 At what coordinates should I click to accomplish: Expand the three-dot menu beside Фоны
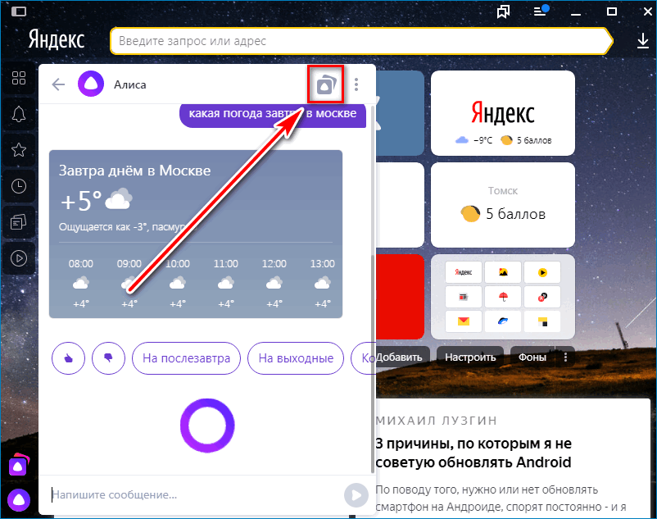(x=565, y=357)
